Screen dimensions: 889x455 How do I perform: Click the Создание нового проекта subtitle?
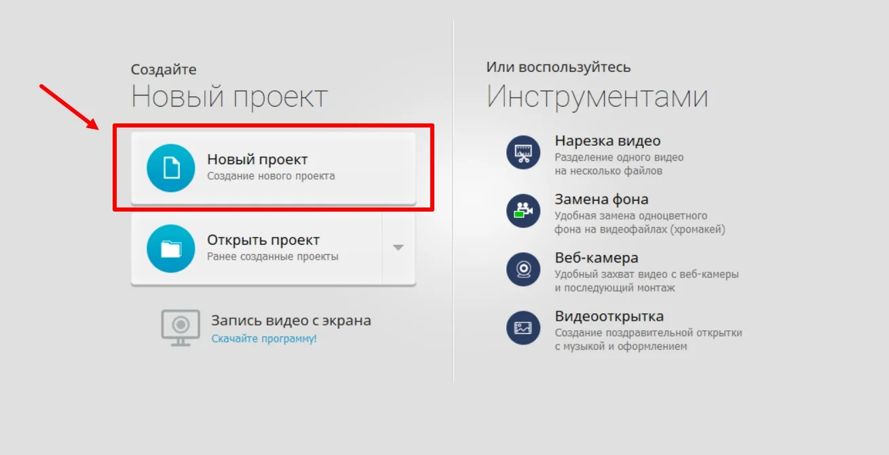pos(271,176)
